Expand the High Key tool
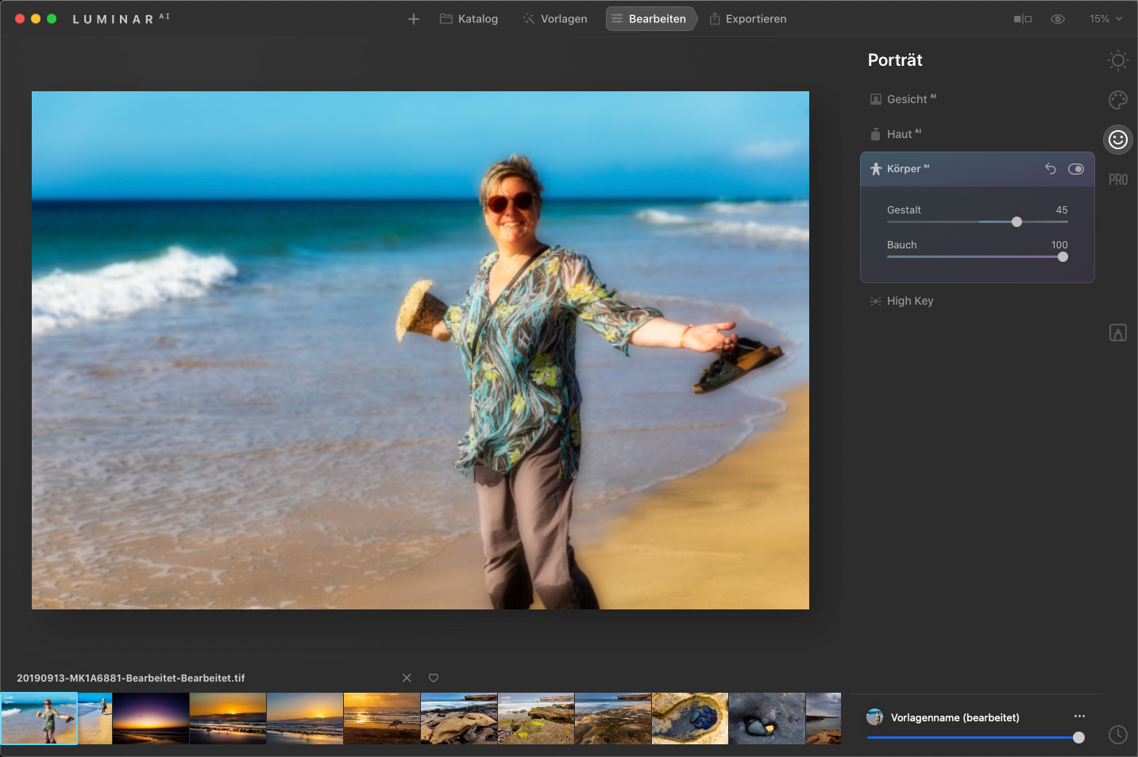This screenshot has height=757, width=1138. tap(909, 301)
